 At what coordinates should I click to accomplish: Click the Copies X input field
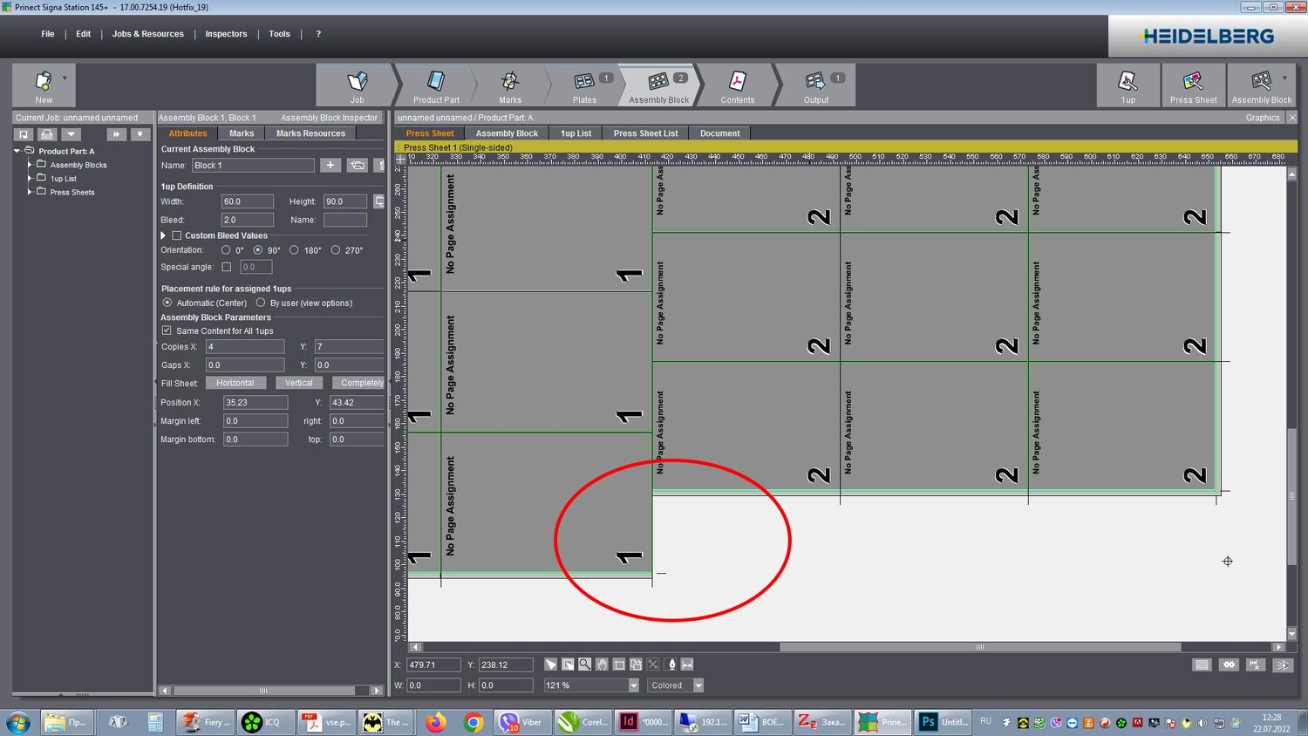245,347
